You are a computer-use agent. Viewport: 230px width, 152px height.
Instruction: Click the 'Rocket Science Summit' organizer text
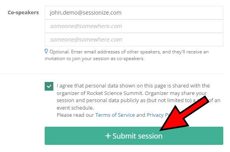115,93
